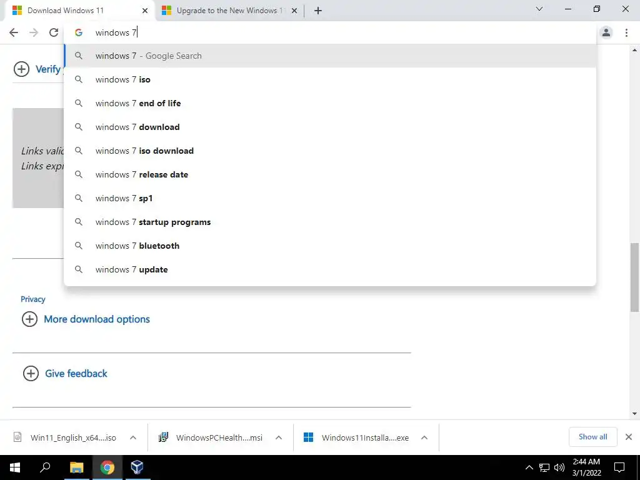Select the 'windows 7 update' suggestion

click(330, 269)
